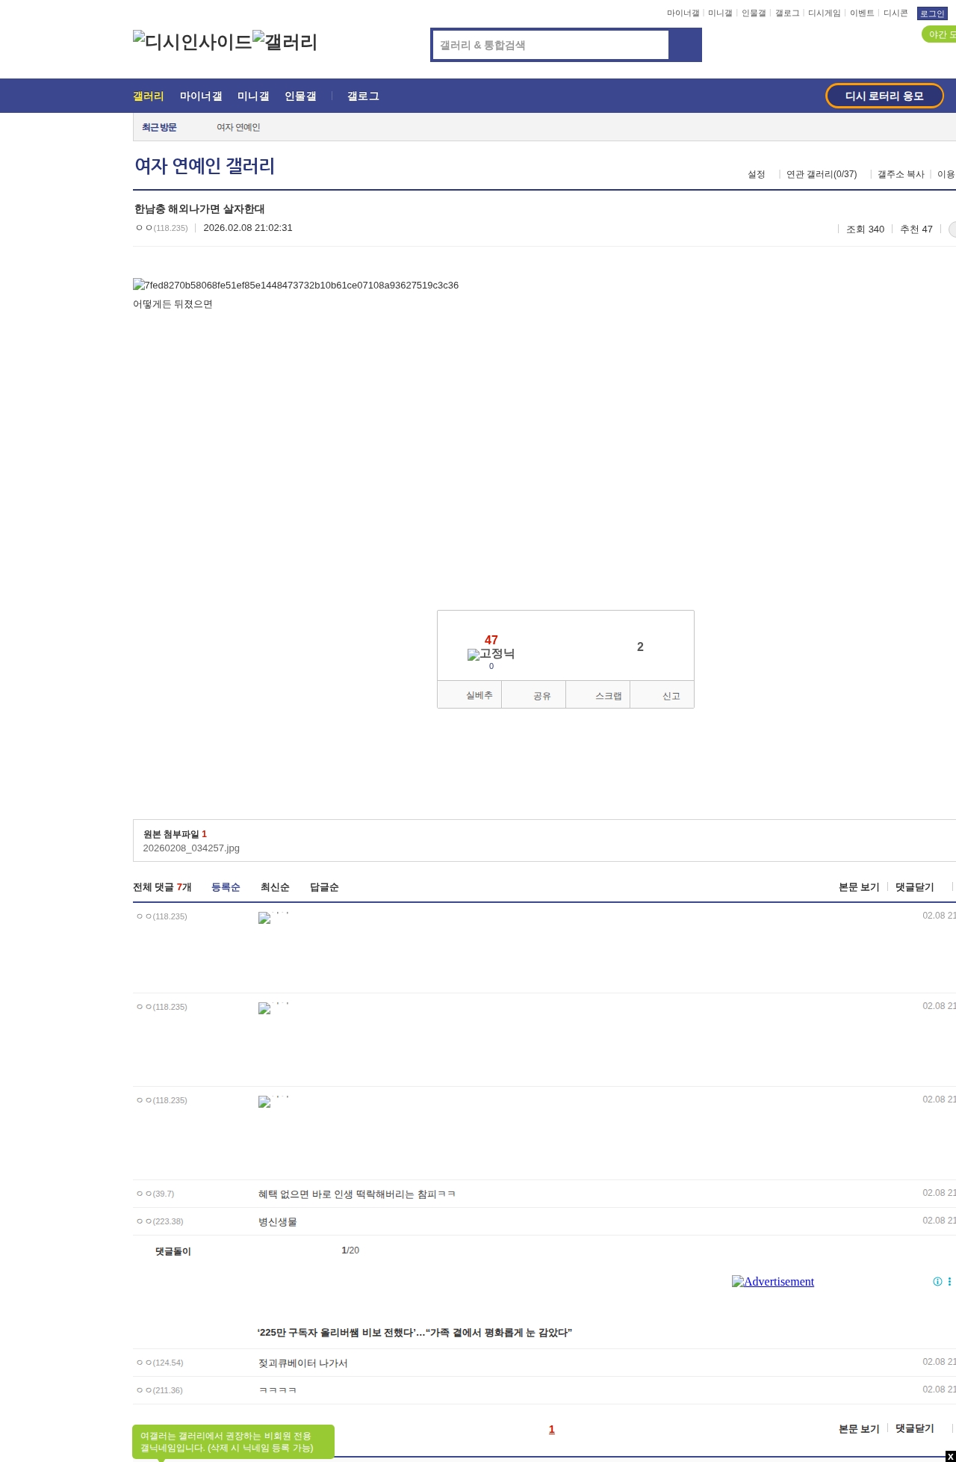Click the 갤러리 logo image next to 디시인사이드
The width and height of the screenshot is (956, 1462).
pyautogui.click(x=285, y=42)
